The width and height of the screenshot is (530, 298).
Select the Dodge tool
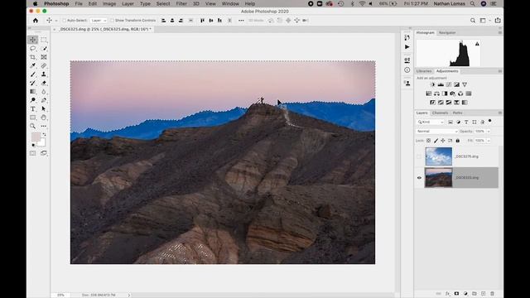(x=33, y=100)
